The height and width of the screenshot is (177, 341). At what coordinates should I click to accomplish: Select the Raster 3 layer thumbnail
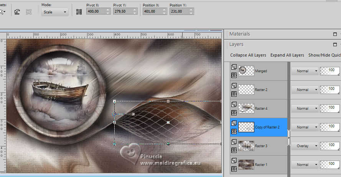(x=246, y=146)
